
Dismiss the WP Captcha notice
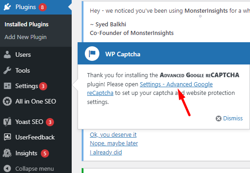point(229,119)
